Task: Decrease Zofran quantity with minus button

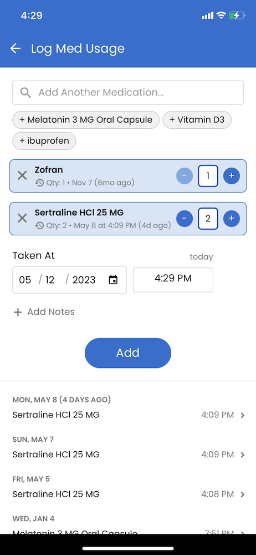Action: [185, 175]
